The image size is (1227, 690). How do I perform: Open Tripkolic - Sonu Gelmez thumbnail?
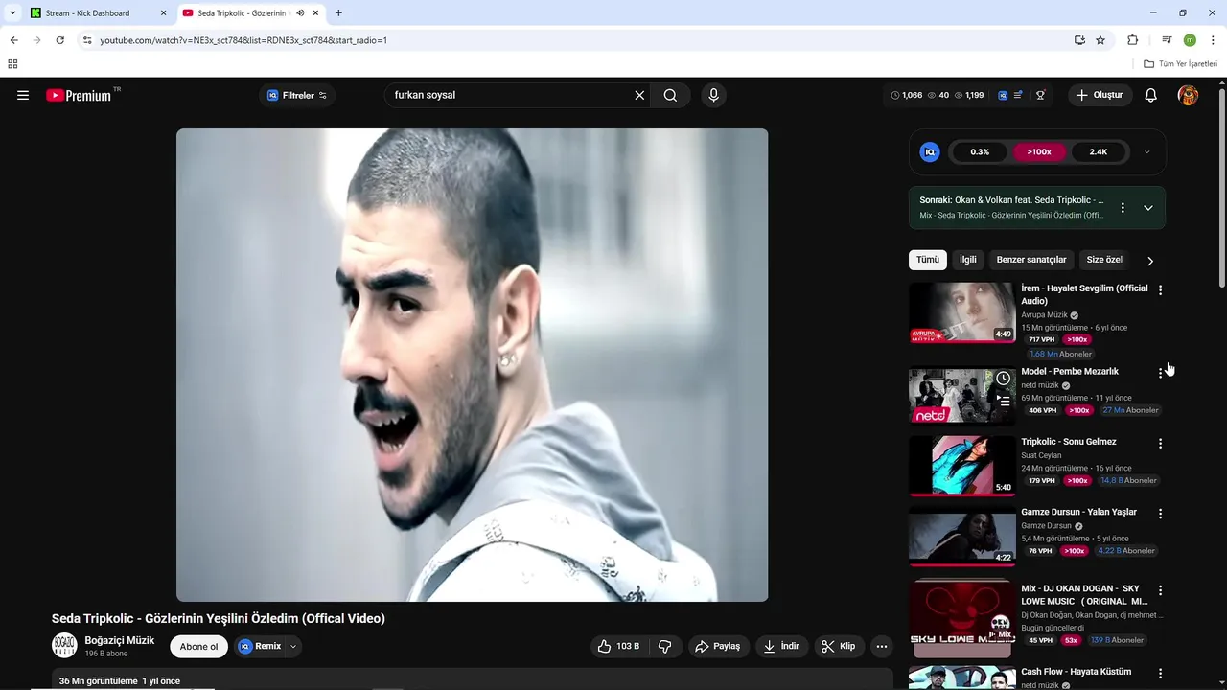click(x=961, y=466)
